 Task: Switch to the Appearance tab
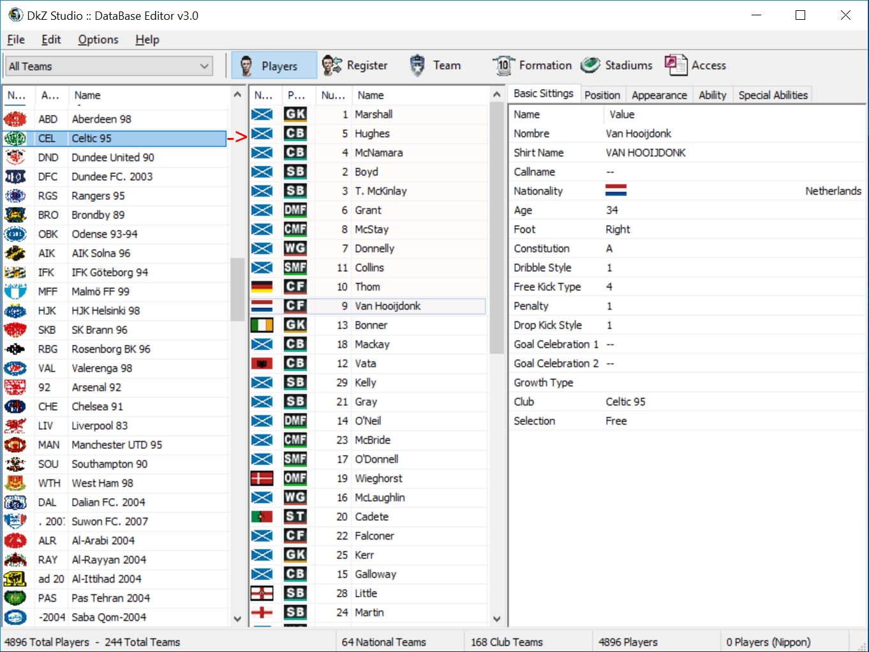point(659,95)
